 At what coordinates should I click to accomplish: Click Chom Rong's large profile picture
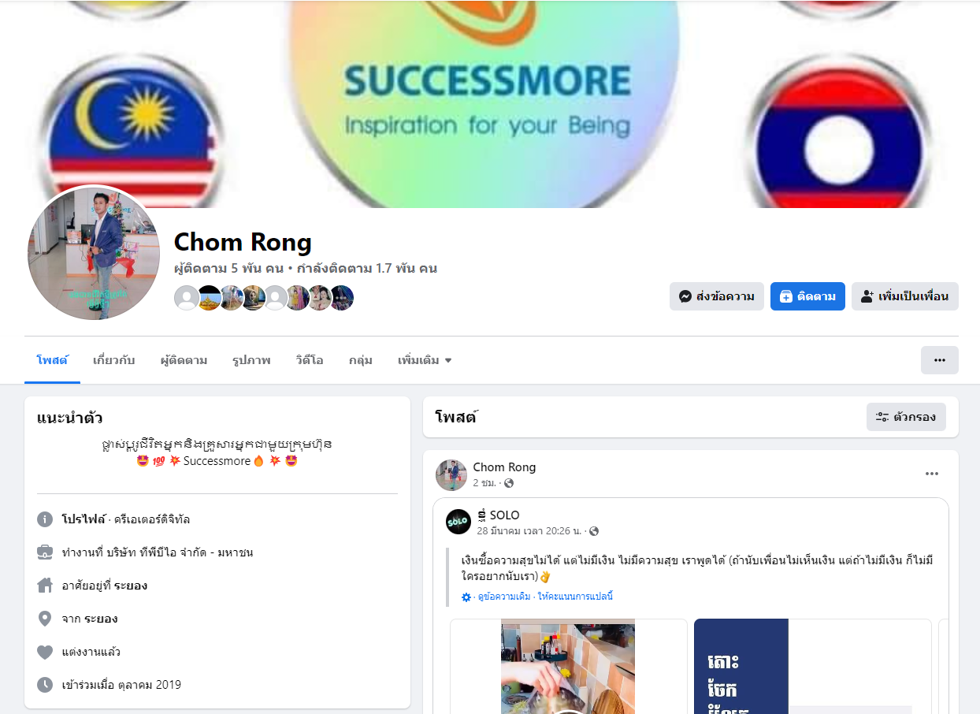(94, 254)
